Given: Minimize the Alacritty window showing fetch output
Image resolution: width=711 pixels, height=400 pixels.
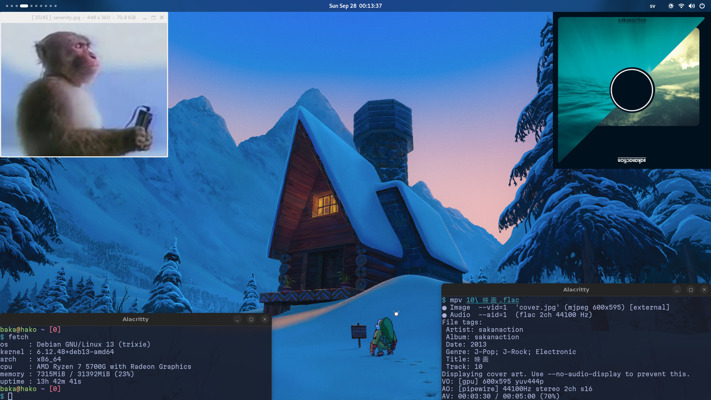Looking at the screenshot, I should [237, 319].
